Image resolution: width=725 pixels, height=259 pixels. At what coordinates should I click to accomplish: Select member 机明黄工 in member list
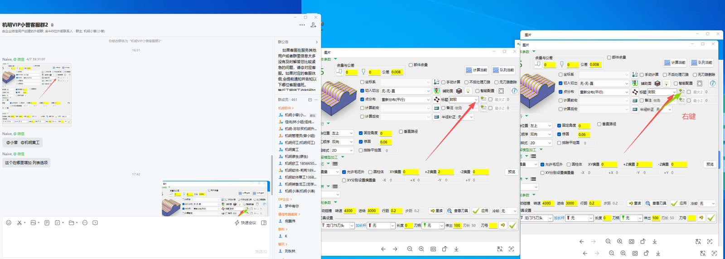click(x=289, y=149)
